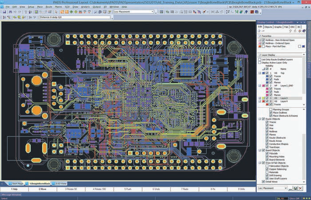Uncheck the Mounting Holes checkbox
Screen dimensions: 311x200
[x=267, y=156]
